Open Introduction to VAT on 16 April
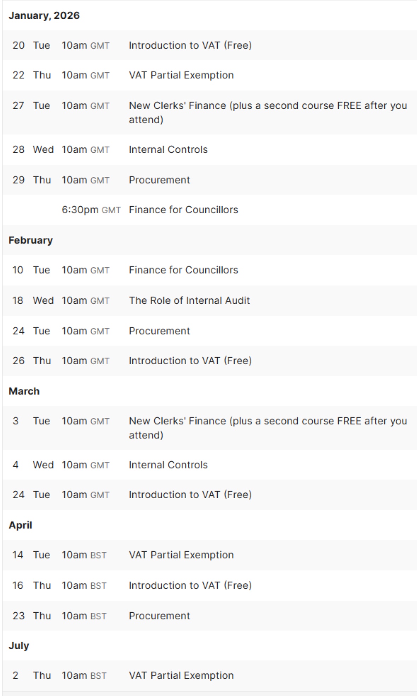The width and height of the screenshot is (417, 696). [190, 585]
